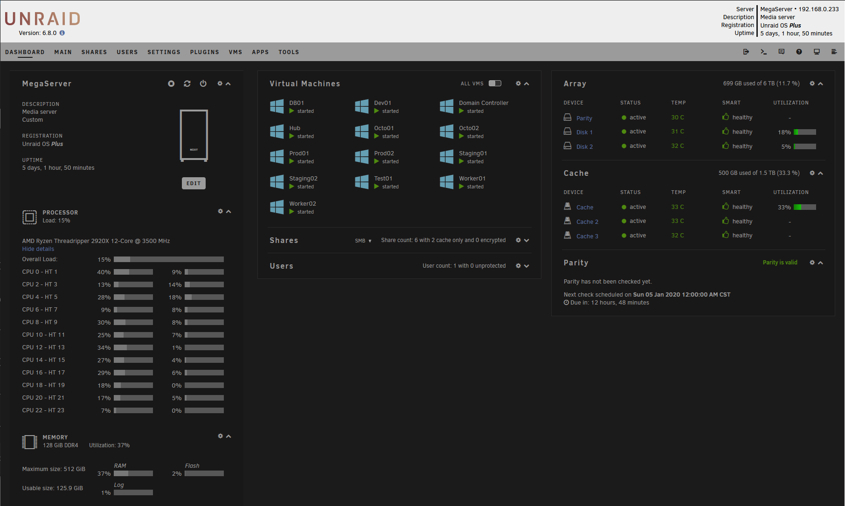This screenshot has width=845, height=506.
Task: Click the MegaServer case thumbnail image
Action: [x=194, y=135]
